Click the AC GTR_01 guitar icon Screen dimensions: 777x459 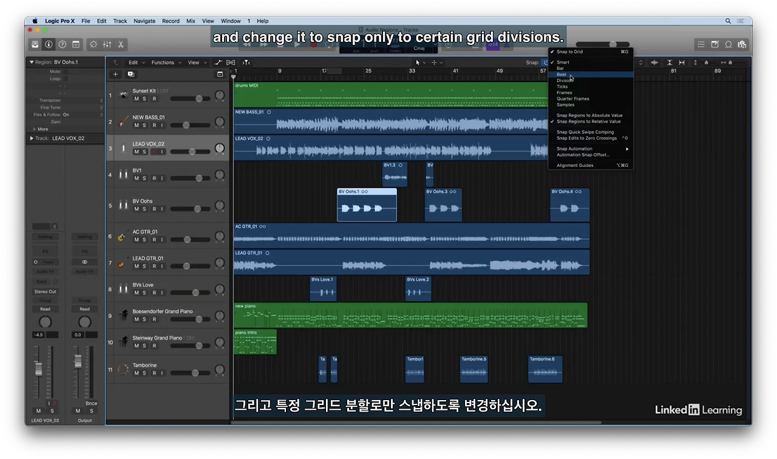123,236
